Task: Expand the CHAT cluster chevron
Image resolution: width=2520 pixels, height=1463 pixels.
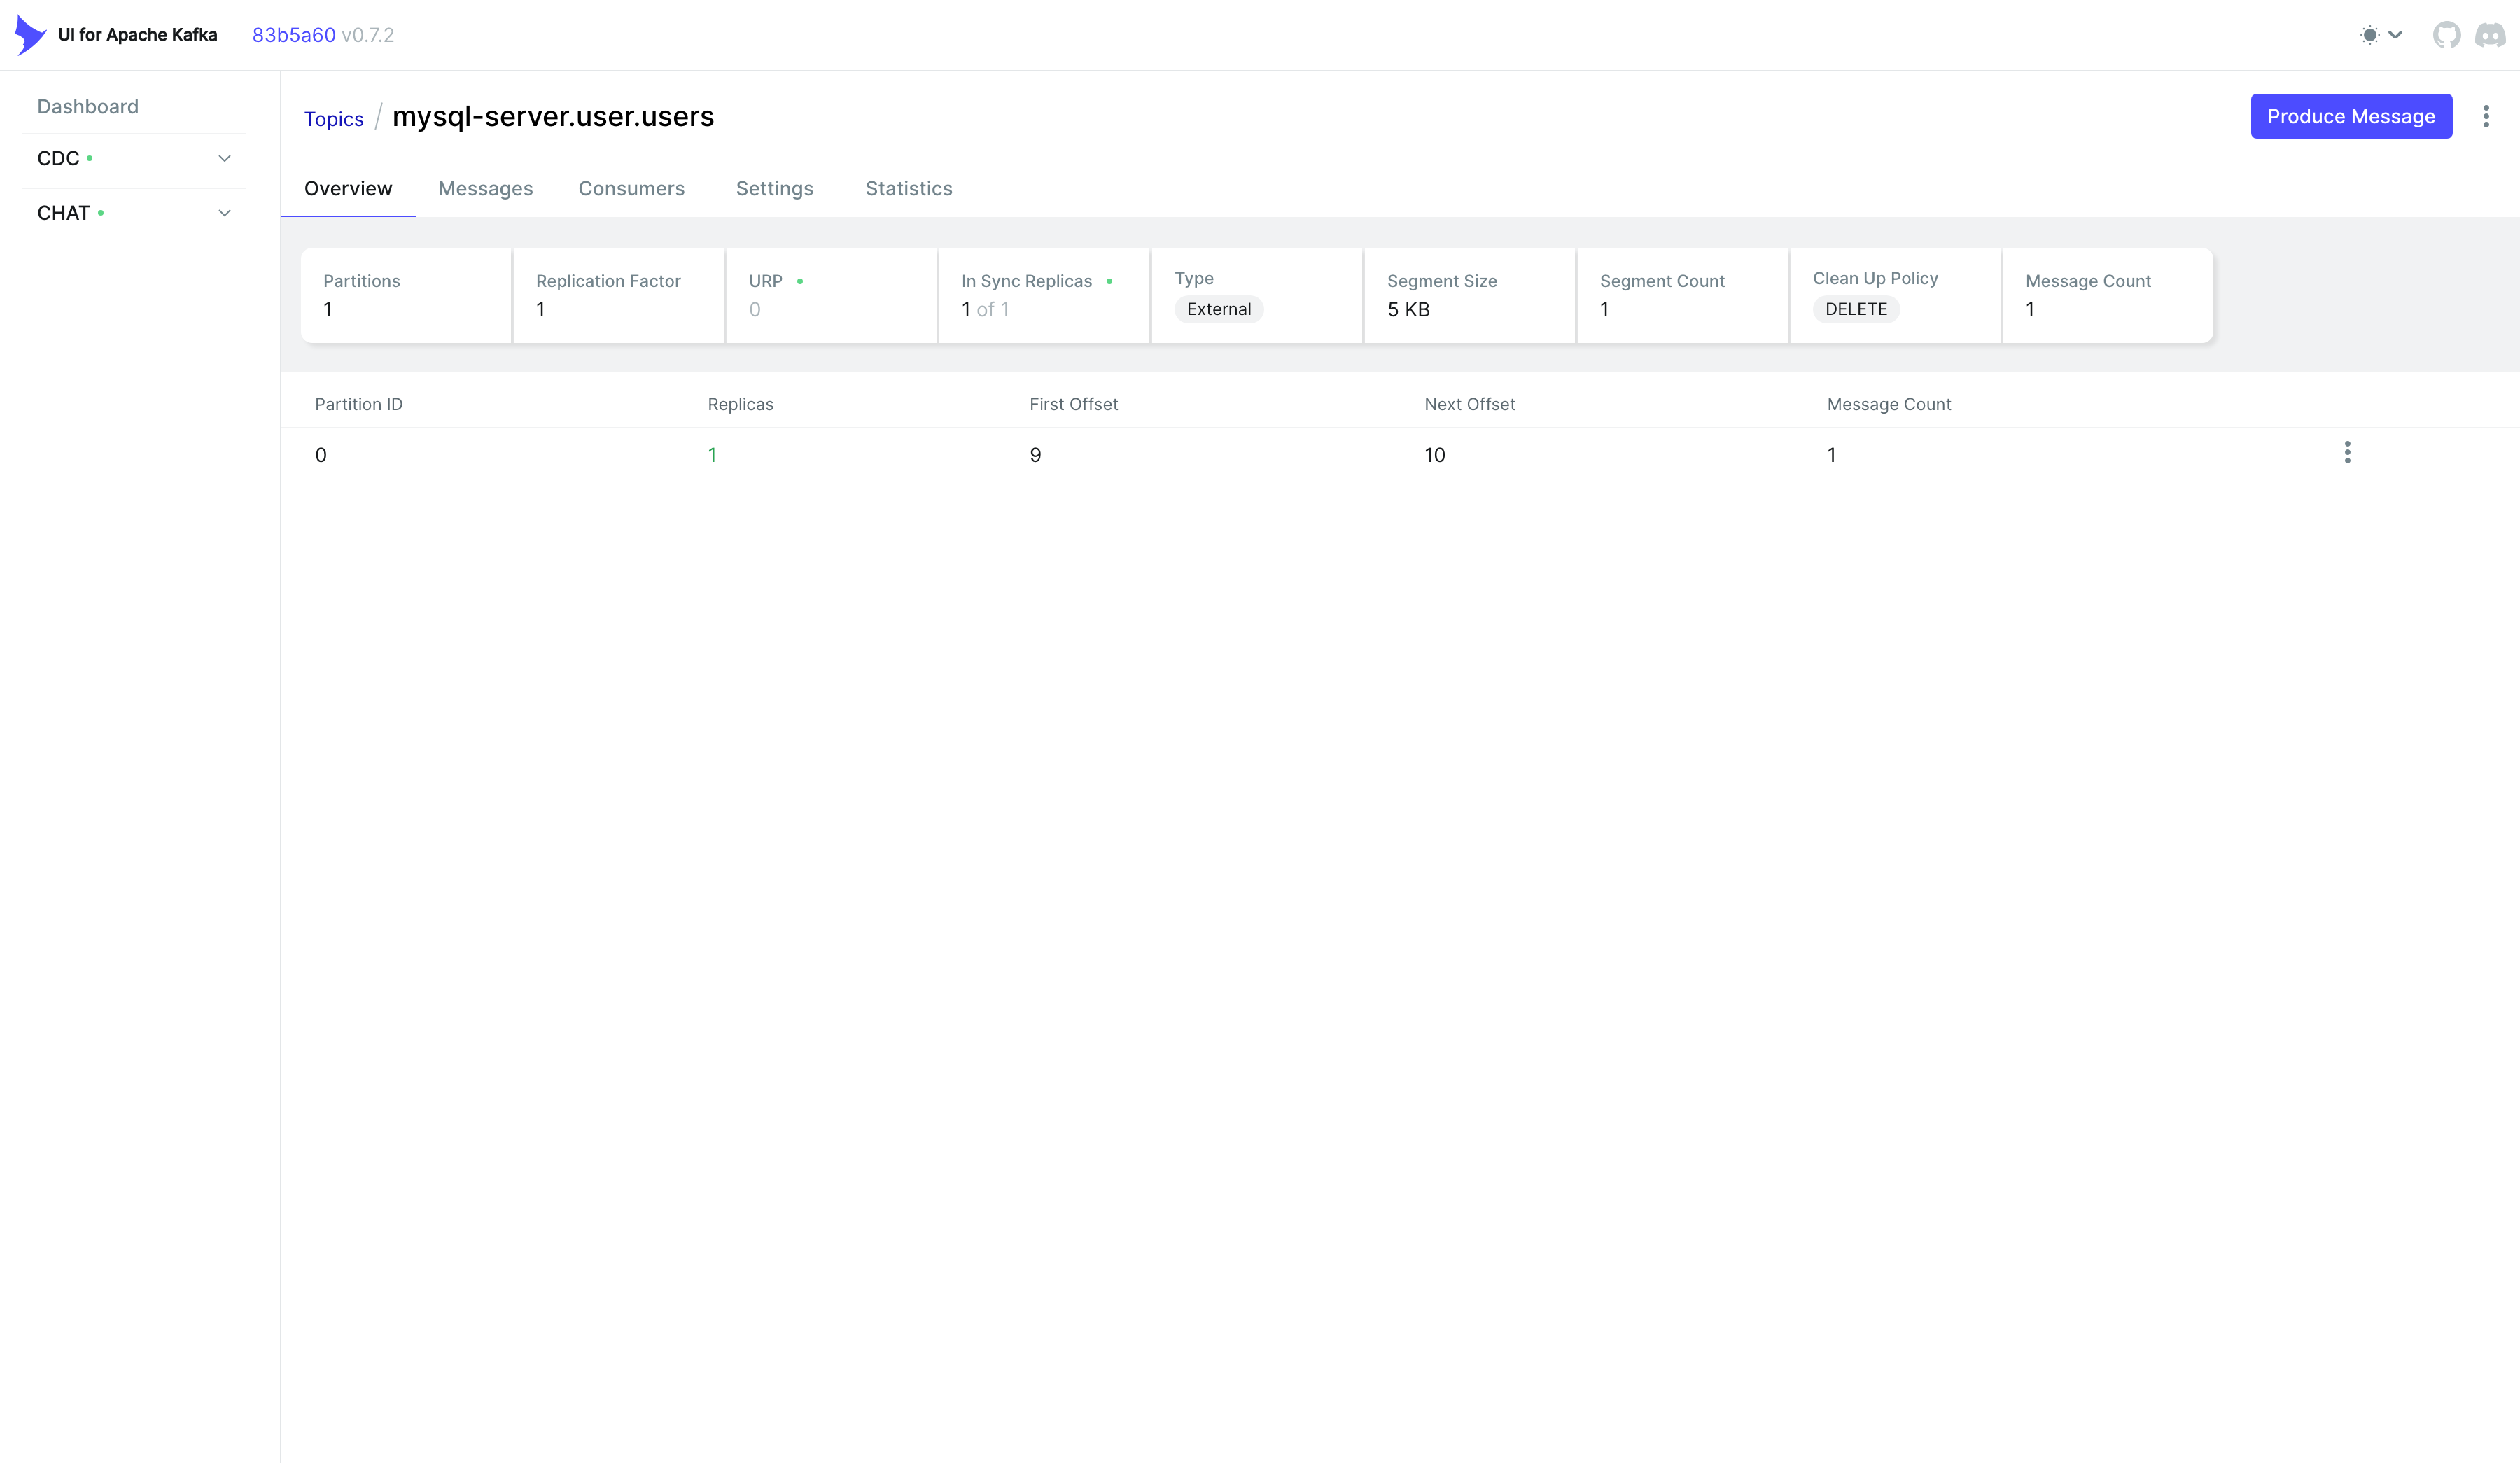Action: [224, 213]
